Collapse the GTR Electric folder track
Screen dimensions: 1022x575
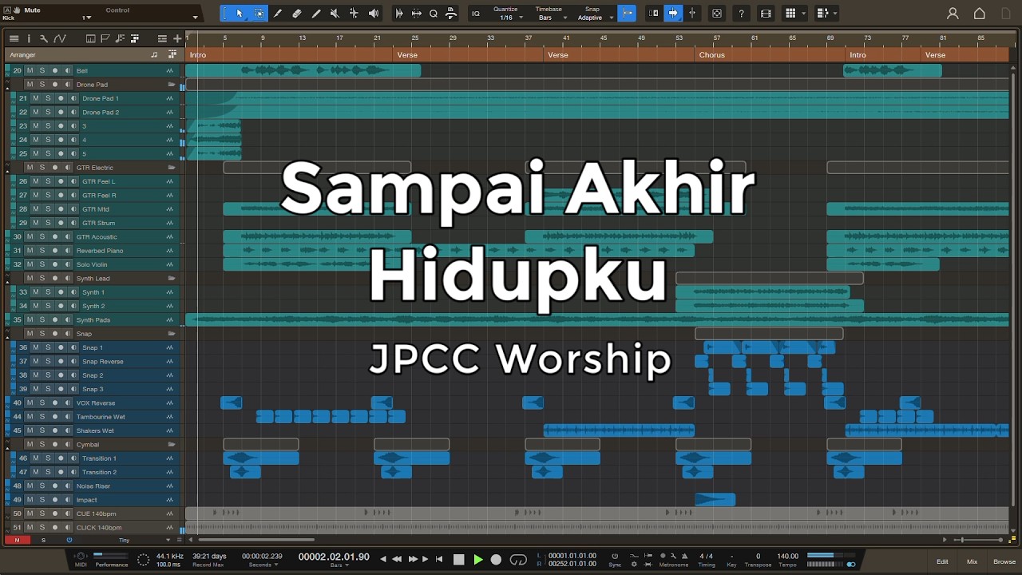pos(8,170)
